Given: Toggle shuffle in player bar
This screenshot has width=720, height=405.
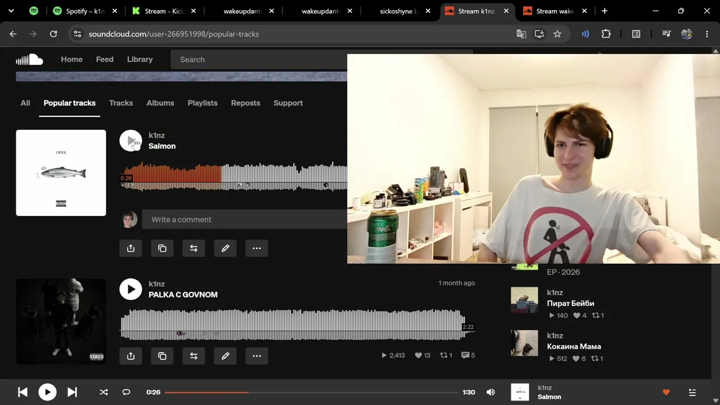Looking at the screenshot, I should 103,392.
